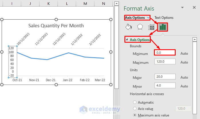Select column N header

[x=104, y=3]
